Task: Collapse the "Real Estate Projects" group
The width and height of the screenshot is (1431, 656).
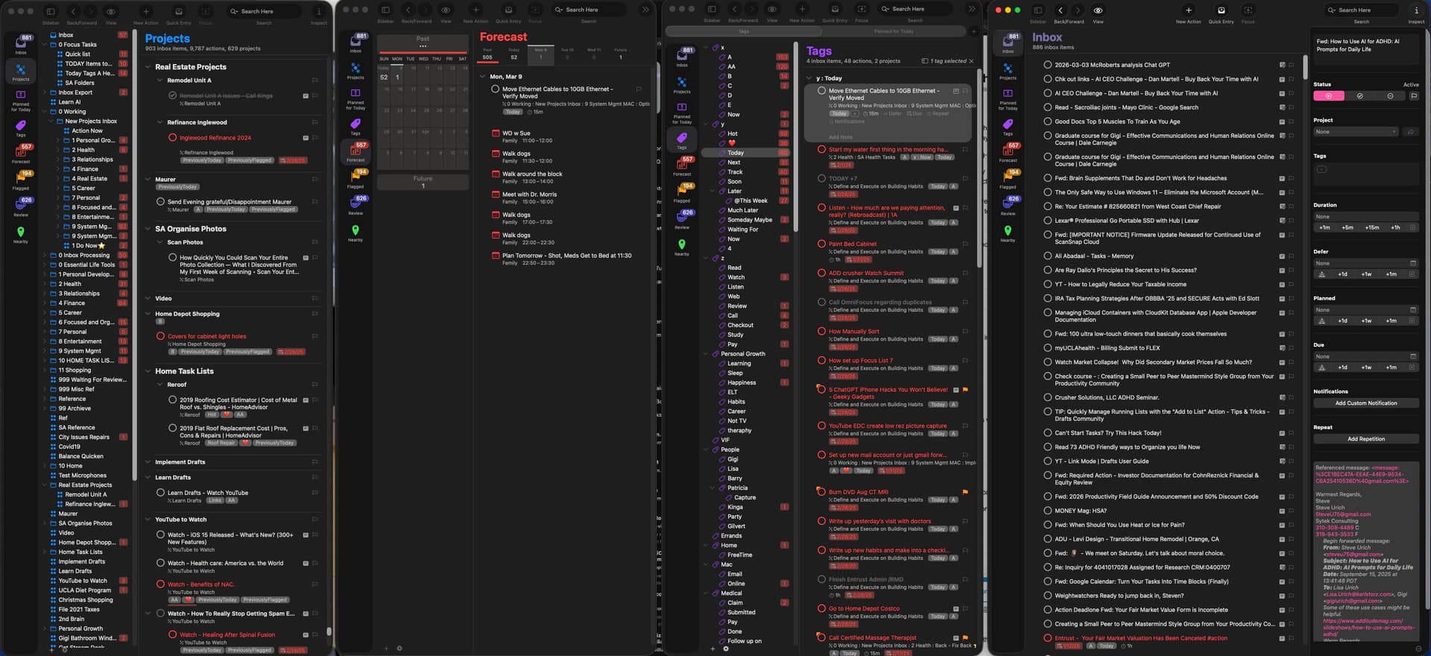Action: pos(148,67)
